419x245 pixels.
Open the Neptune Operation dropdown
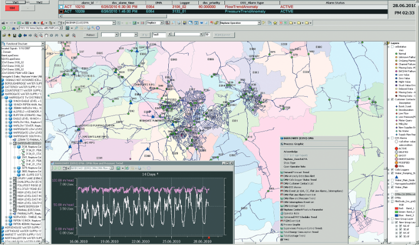[x=259, y=23]
